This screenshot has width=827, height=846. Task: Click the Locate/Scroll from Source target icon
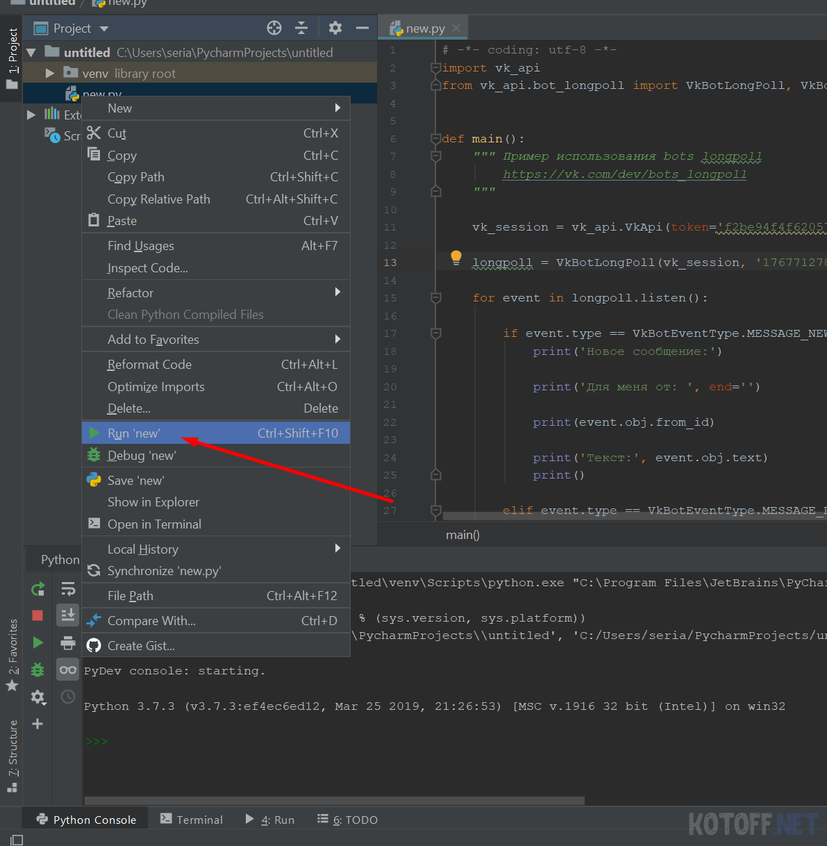(x=274, y=28)
